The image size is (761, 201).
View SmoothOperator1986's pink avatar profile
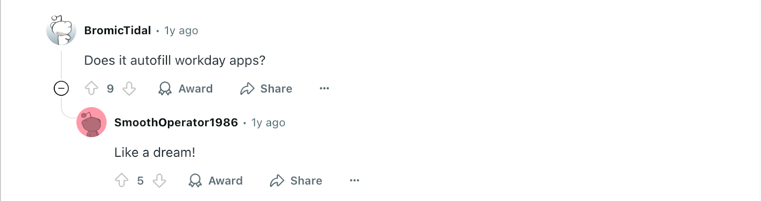(91, 122)
